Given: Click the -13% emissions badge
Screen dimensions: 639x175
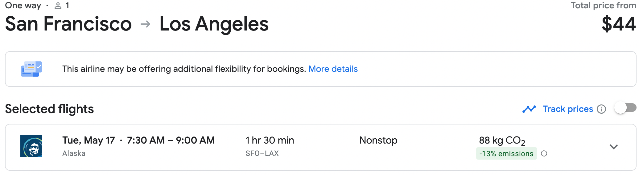Looking at the screenshot, I should coord(506,153).
